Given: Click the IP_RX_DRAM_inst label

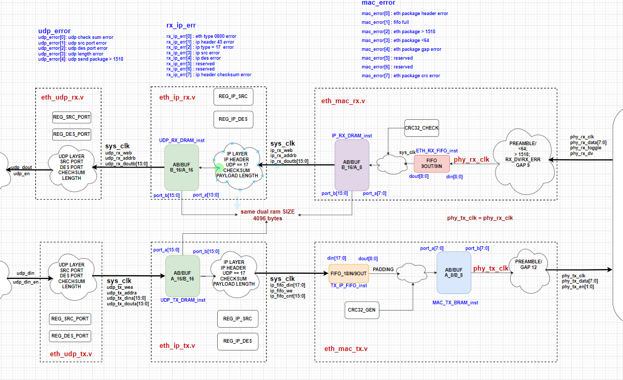Looking at the screenshot, I should click(352, 136).
